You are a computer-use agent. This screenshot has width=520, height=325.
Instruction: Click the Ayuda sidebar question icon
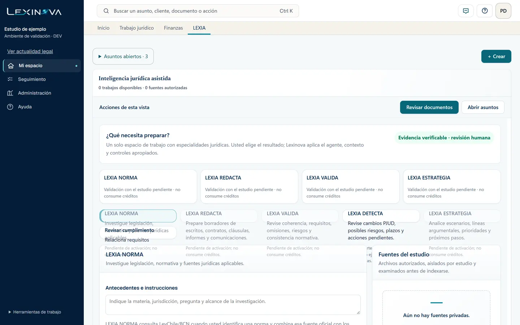(10, 107)
